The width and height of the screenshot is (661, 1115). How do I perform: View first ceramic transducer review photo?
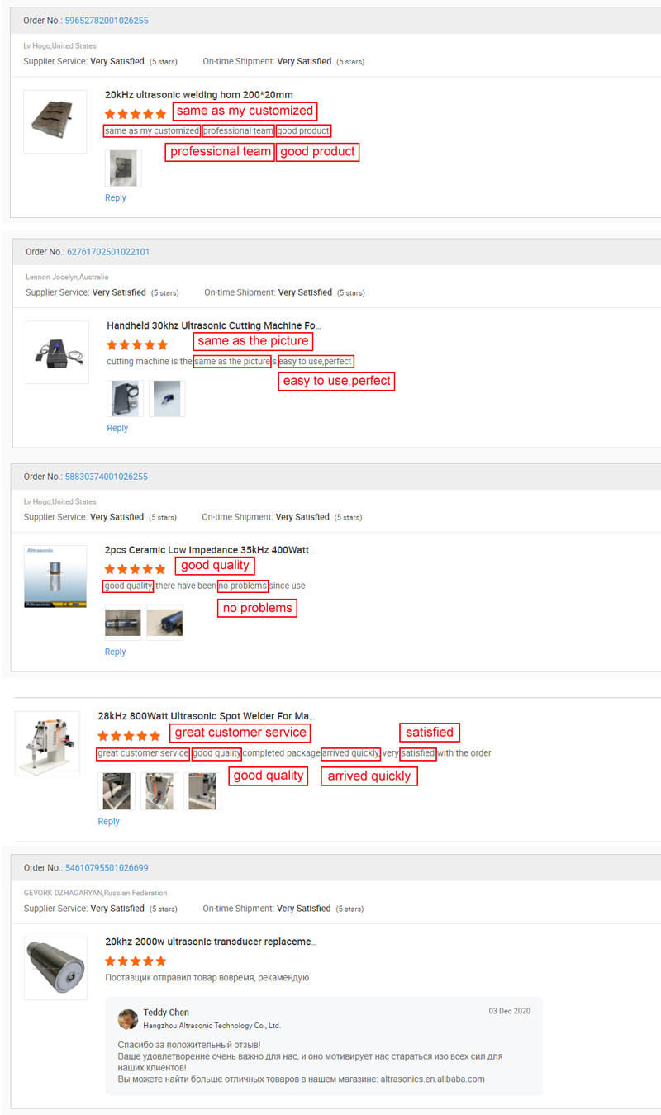[123, 623]
